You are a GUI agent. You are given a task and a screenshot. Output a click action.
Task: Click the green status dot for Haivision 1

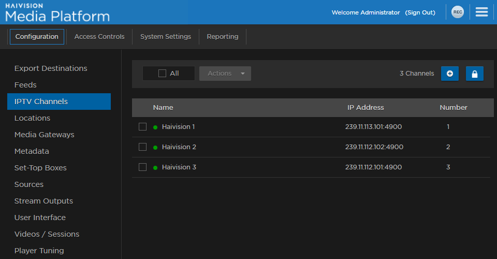tap(155, 127)
